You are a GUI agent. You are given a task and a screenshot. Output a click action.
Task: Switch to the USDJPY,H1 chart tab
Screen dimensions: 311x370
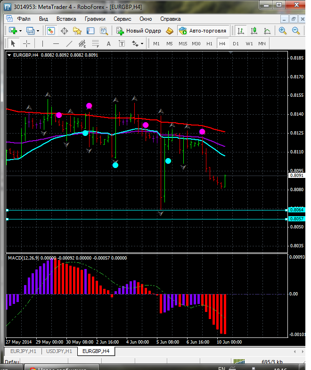(59, 351)
